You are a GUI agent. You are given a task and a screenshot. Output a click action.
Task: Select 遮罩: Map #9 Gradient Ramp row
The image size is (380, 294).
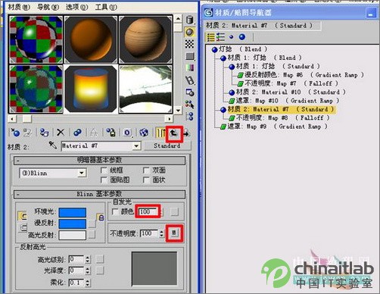[274, 127]
